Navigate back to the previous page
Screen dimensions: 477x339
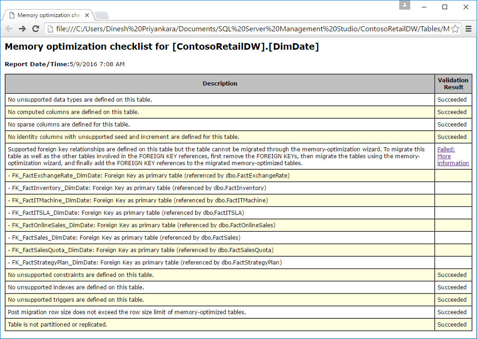coord(8,29)
